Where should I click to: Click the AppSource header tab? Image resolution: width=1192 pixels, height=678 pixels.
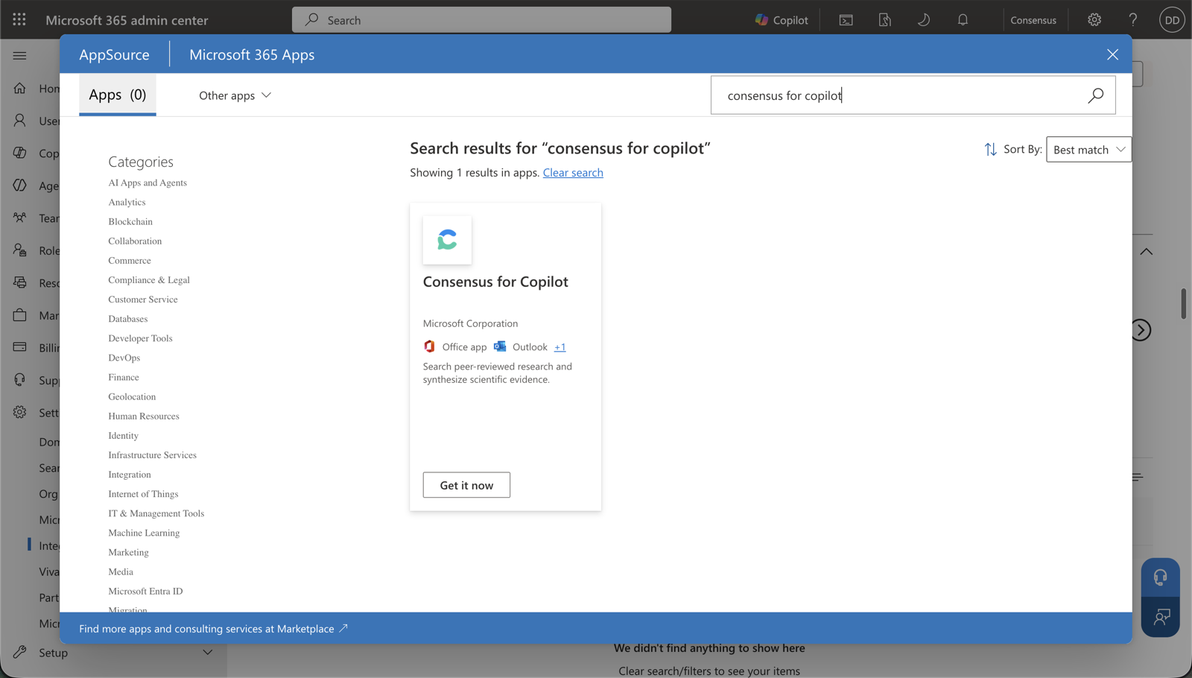point(114,54)
